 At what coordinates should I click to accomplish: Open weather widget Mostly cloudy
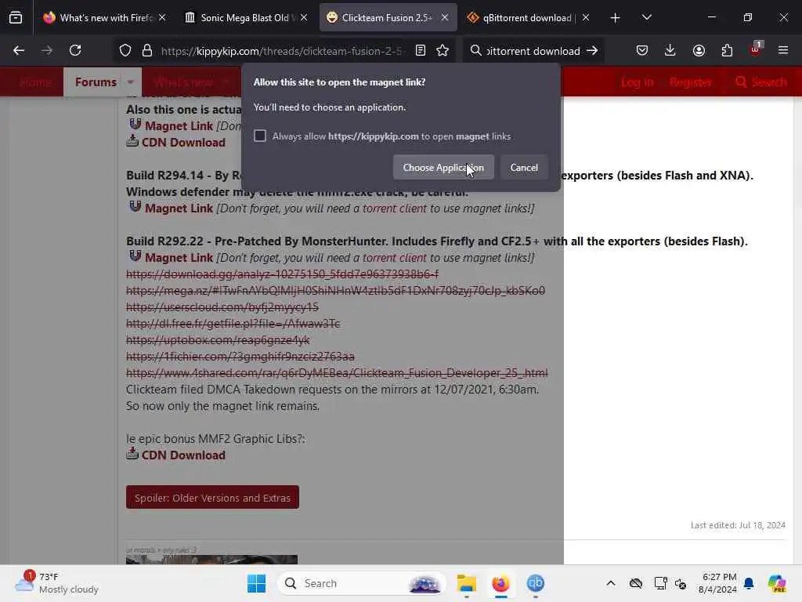pos(56,583)
